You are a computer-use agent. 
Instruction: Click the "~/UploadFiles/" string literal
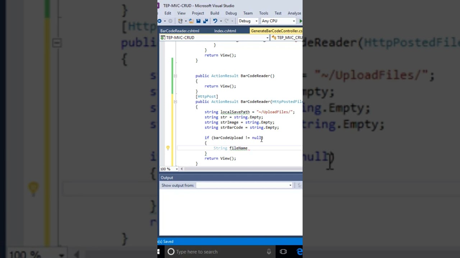[274, 112]
